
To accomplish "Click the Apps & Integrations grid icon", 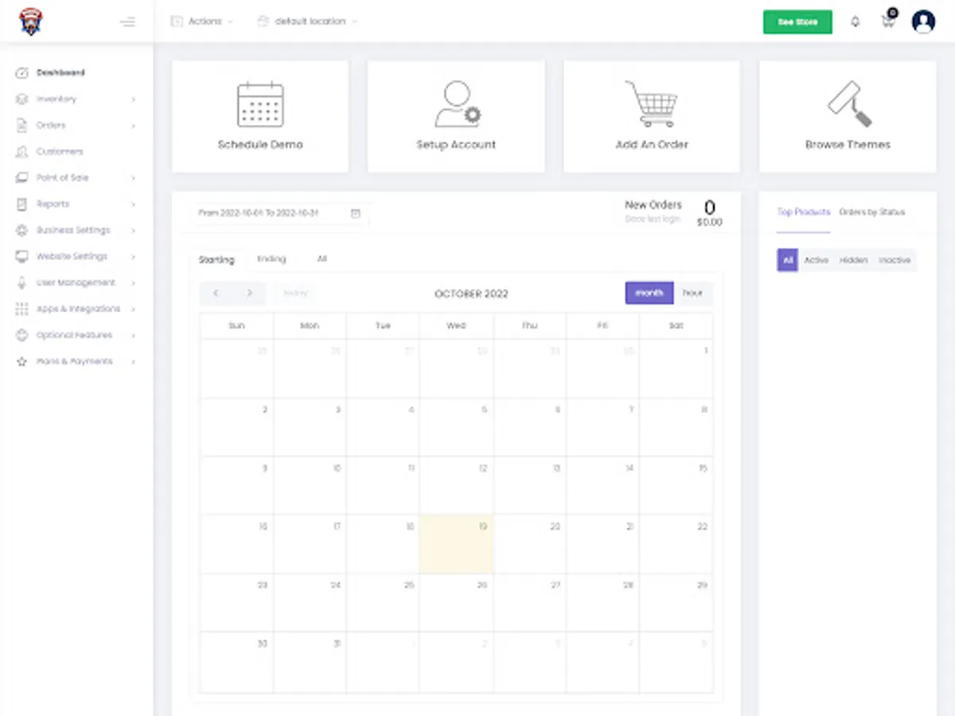I will [x=22, y=309].
